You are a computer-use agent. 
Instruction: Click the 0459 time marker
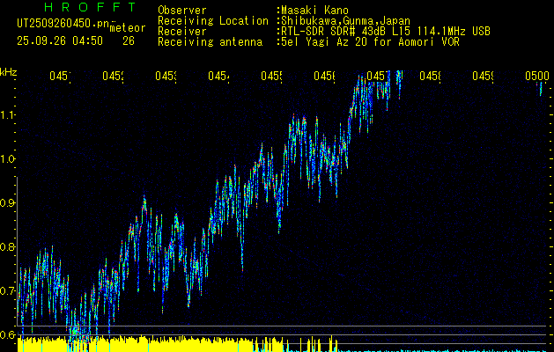point(483,76)
